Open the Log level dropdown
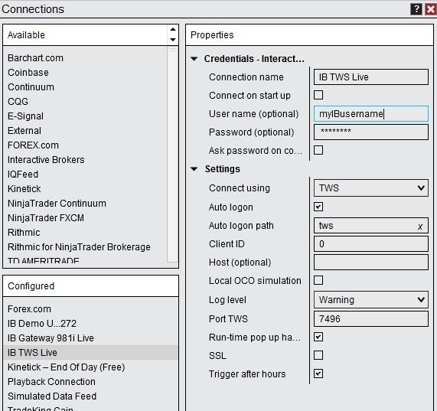437x411 pixels. pos(371,300)
